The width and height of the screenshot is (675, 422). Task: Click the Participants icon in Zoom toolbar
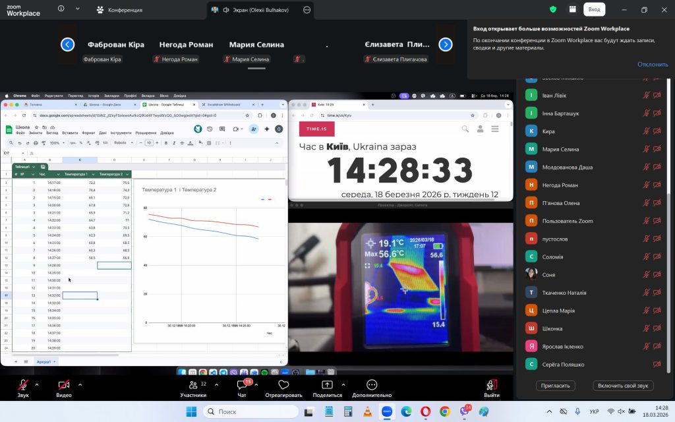coord(193,385)
